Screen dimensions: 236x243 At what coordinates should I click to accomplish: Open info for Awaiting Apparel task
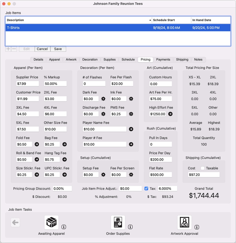[x=64, y=227]
